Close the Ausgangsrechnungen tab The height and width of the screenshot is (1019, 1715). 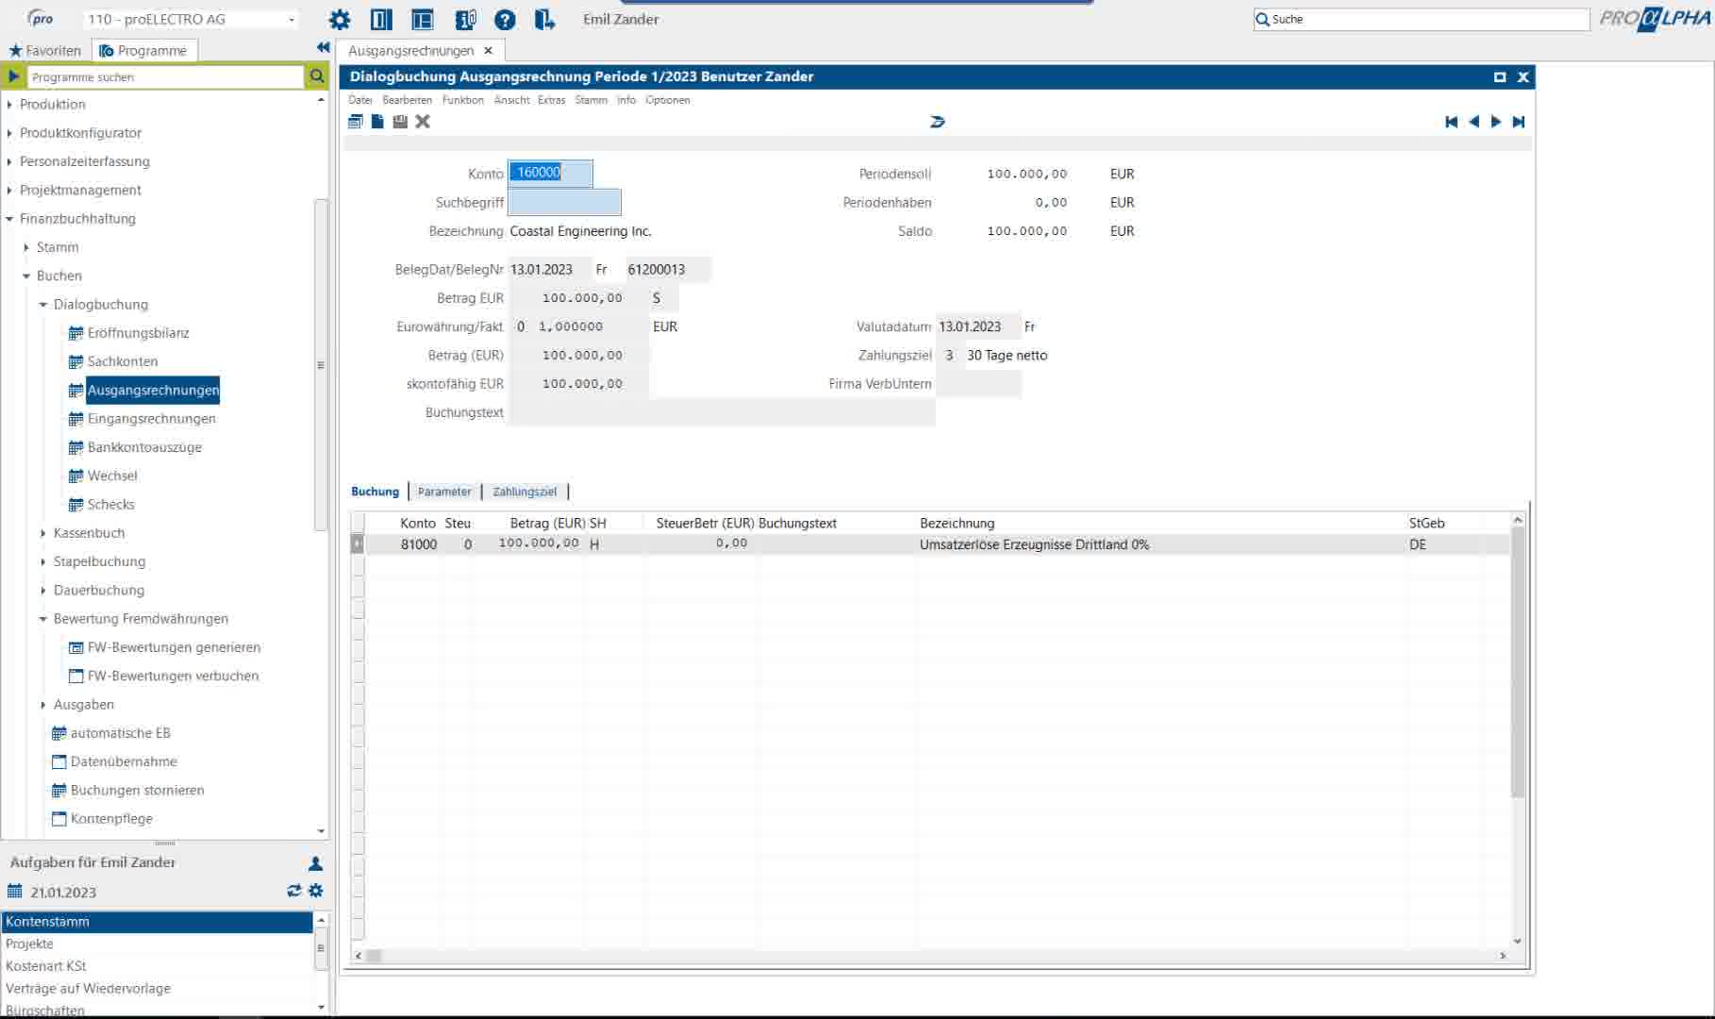click(488, 50)
